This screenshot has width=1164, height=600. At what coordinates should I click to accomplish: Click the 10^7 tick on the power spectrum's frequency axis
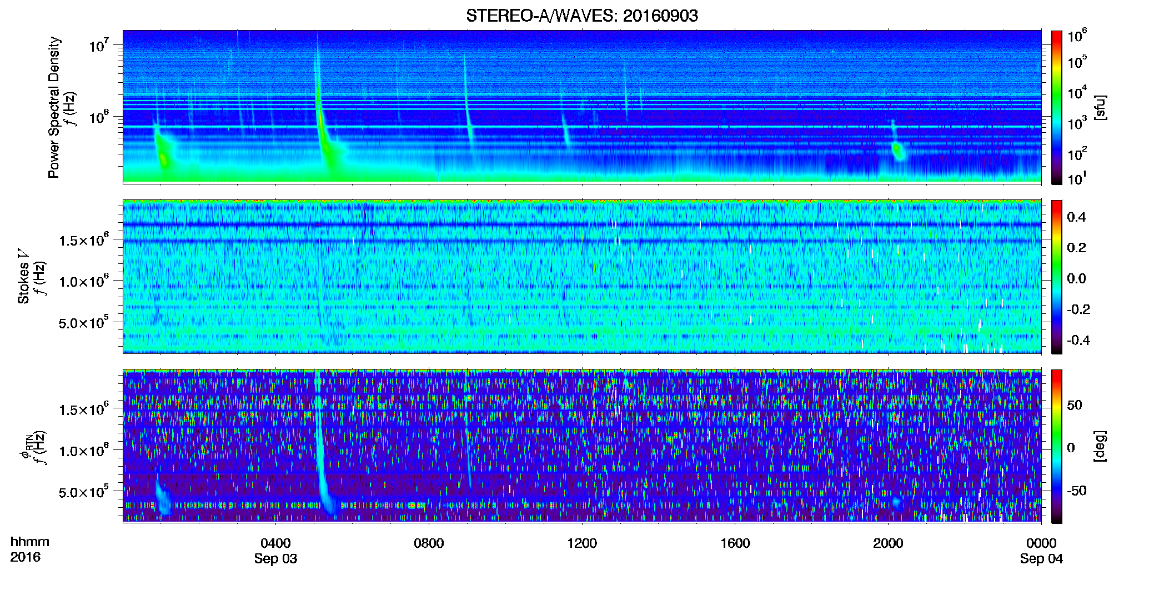point(99,45)
